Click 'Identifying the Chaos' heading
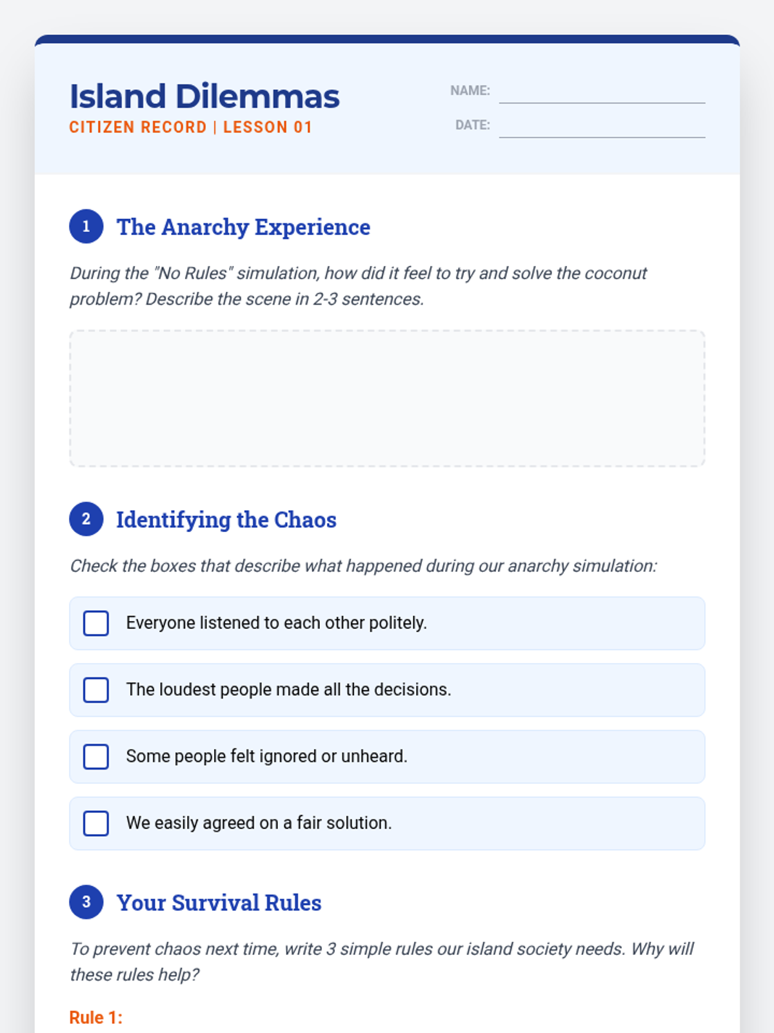Image resolution: width=774 pixels, height=1033 pixels. (226, 520)
